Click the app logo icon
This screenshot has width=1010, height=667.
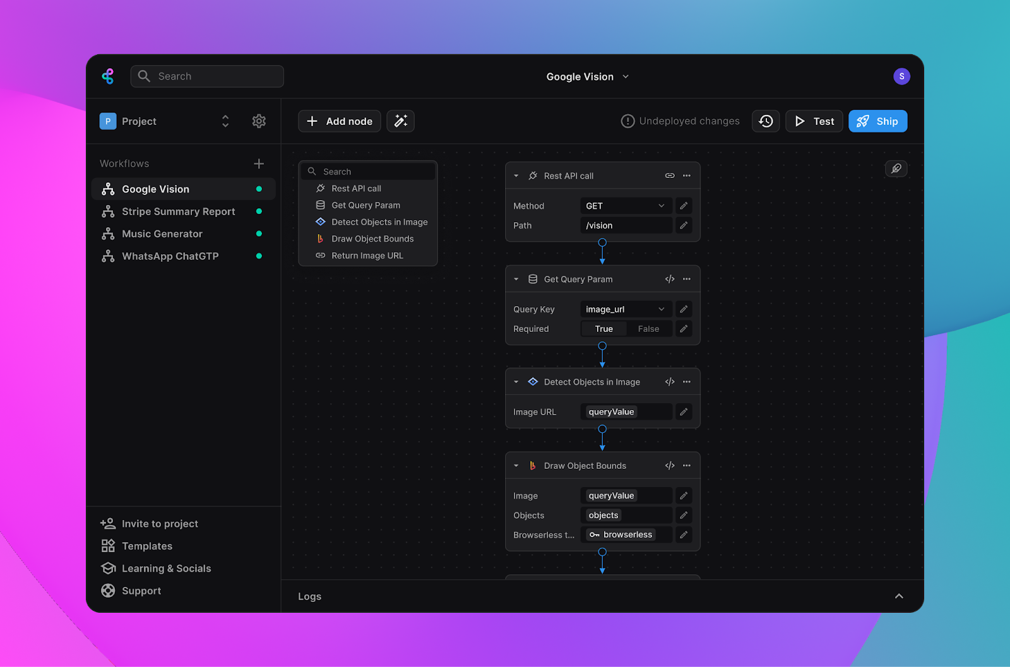pos(108,76)
